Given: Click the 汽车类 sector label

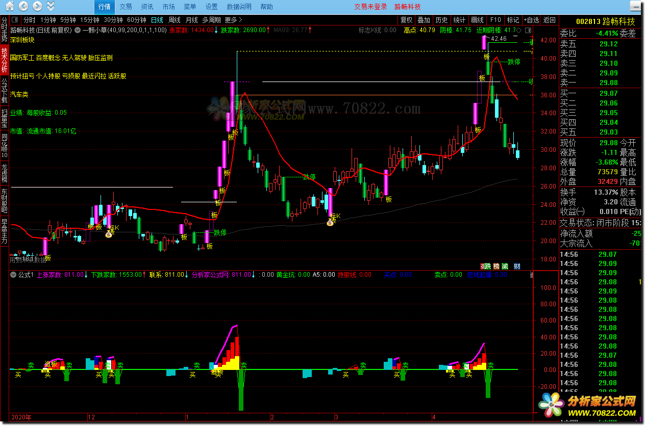Looking at the screenshot, I should 19,94.
